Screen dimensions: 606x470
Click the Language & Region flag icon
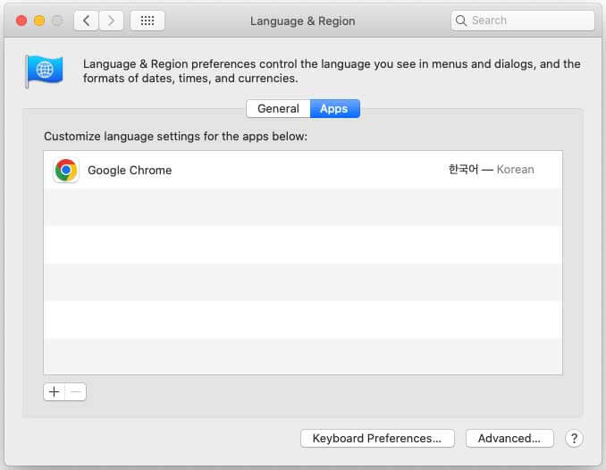pyautogui.click(x=45, y=71)
